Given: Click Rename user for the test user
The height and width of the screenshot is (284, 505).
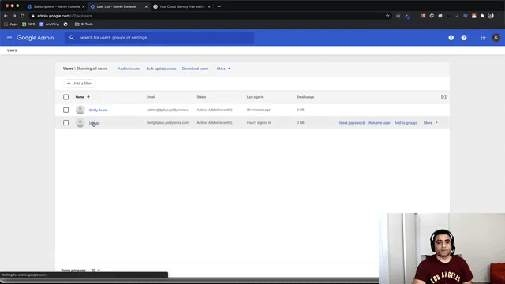Looking at the screenshot, I should pyautogui.click(x=379, y=123).
